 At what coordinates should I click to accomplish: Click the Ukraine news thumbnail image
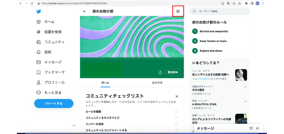click(x=241, y=118)
